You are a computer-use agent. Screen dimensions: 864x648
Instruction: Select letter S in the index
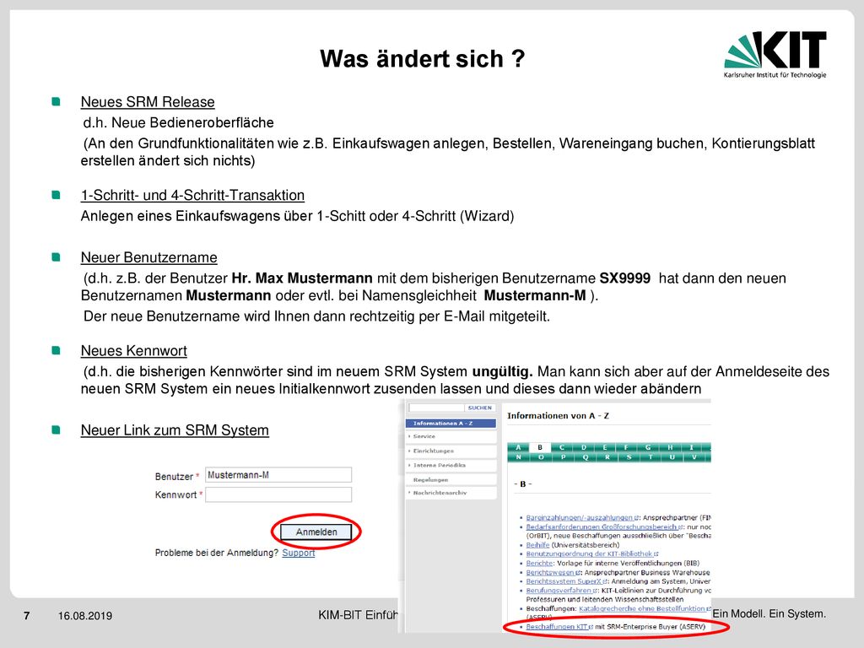tap(629, 457)
